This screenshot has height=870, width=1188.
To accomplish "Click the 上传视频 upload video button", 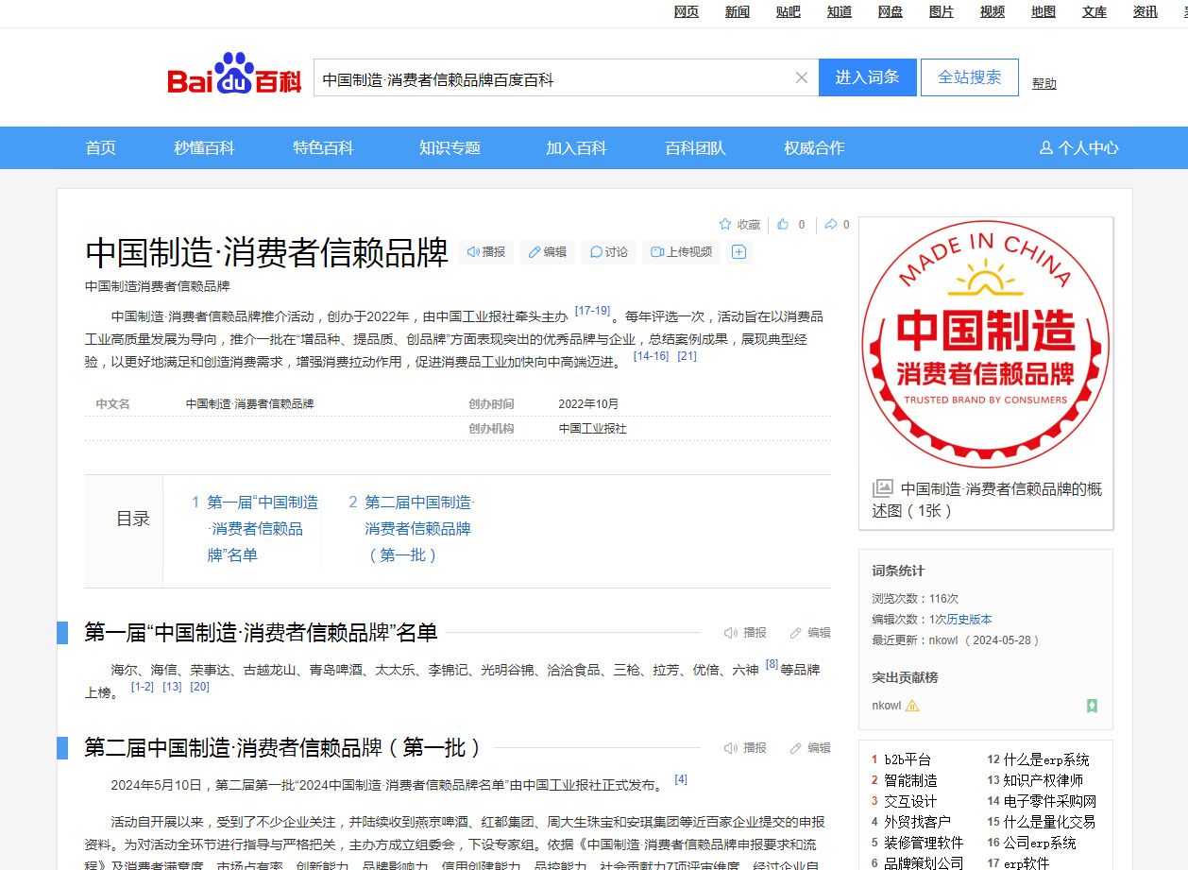I will (682, 252).
